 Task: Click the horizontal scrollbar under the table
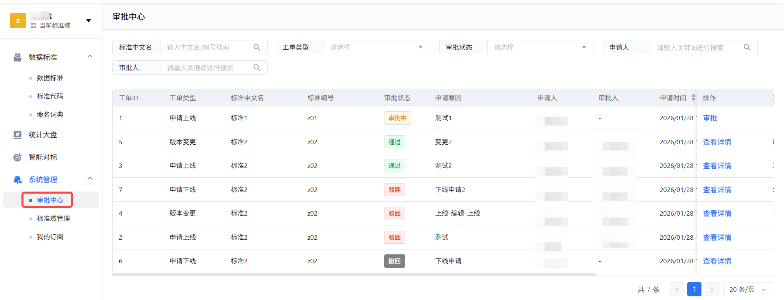coord(354,274)
